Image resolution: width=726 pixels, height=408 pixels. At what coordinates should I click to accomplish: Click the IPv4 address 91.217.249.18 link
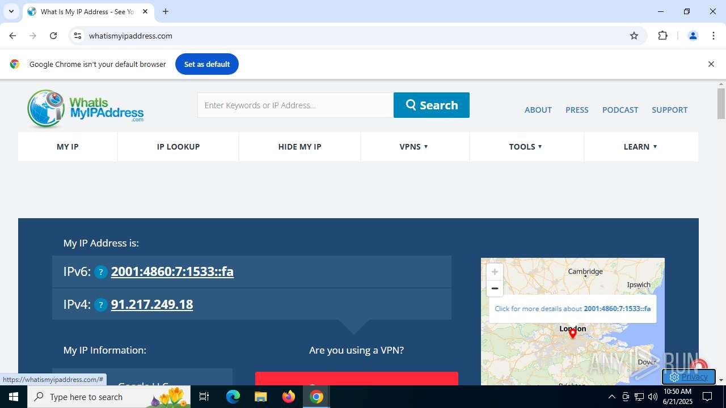(152, 304)
